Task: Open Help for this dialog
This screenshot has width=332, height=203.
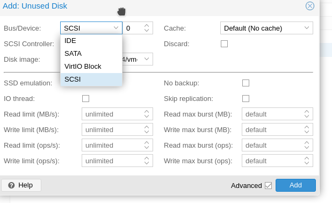Action: pos(21,185)
